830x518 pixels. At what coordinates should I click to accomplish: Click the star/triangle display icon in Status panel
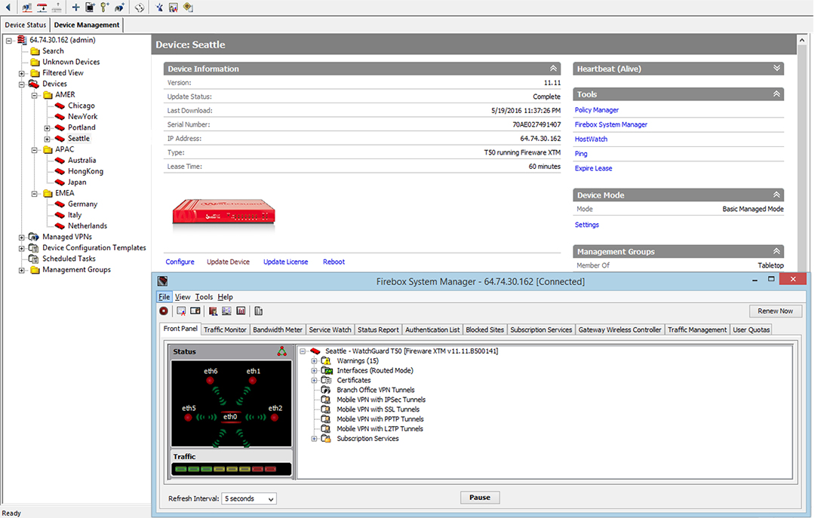tap(281, 351)
